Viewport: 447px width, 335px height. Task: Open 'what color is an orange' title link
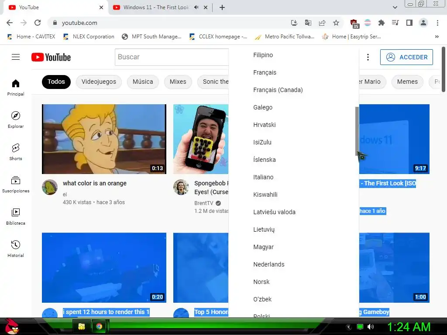[x=95, y=183]
